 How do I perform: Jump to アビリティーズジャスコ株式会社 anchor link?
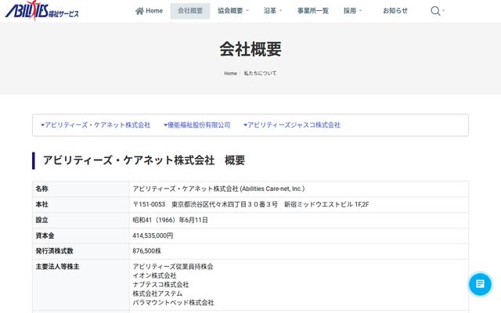(292, 125)
